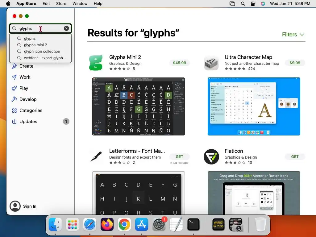This screenshot has height=237, width=316.
Task: Click the Updates download icon
Action: click(14, 122)
